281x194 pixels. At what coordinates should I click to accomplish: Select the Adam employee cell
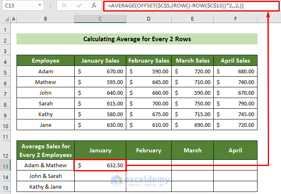point(45,71)
